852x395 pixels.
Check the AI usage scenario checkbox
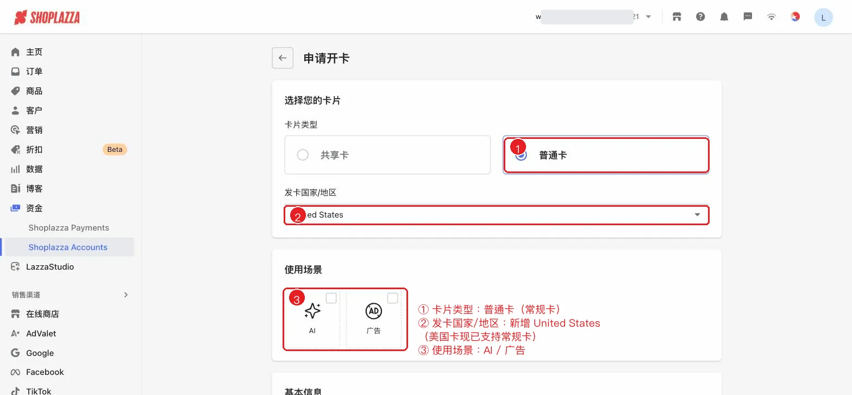[331, 298]
